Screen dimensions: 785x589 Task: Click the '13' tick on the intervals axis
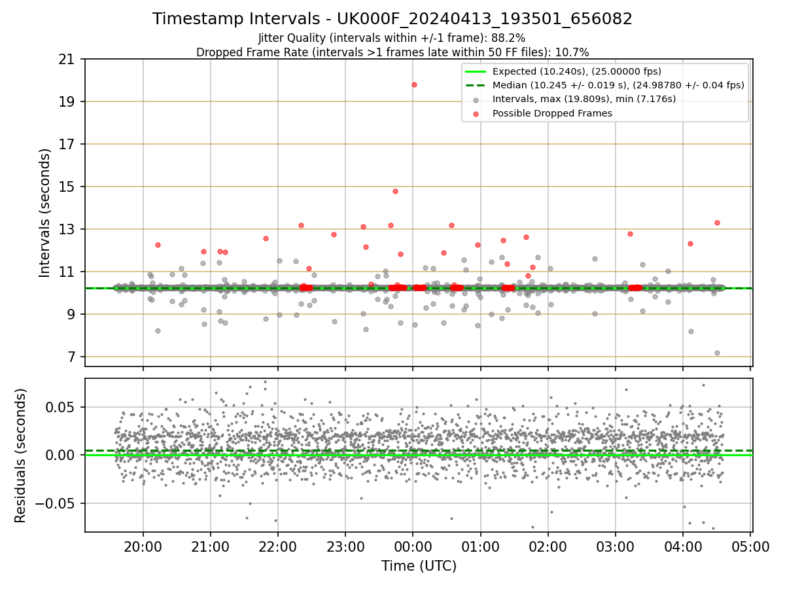[66, 230]
